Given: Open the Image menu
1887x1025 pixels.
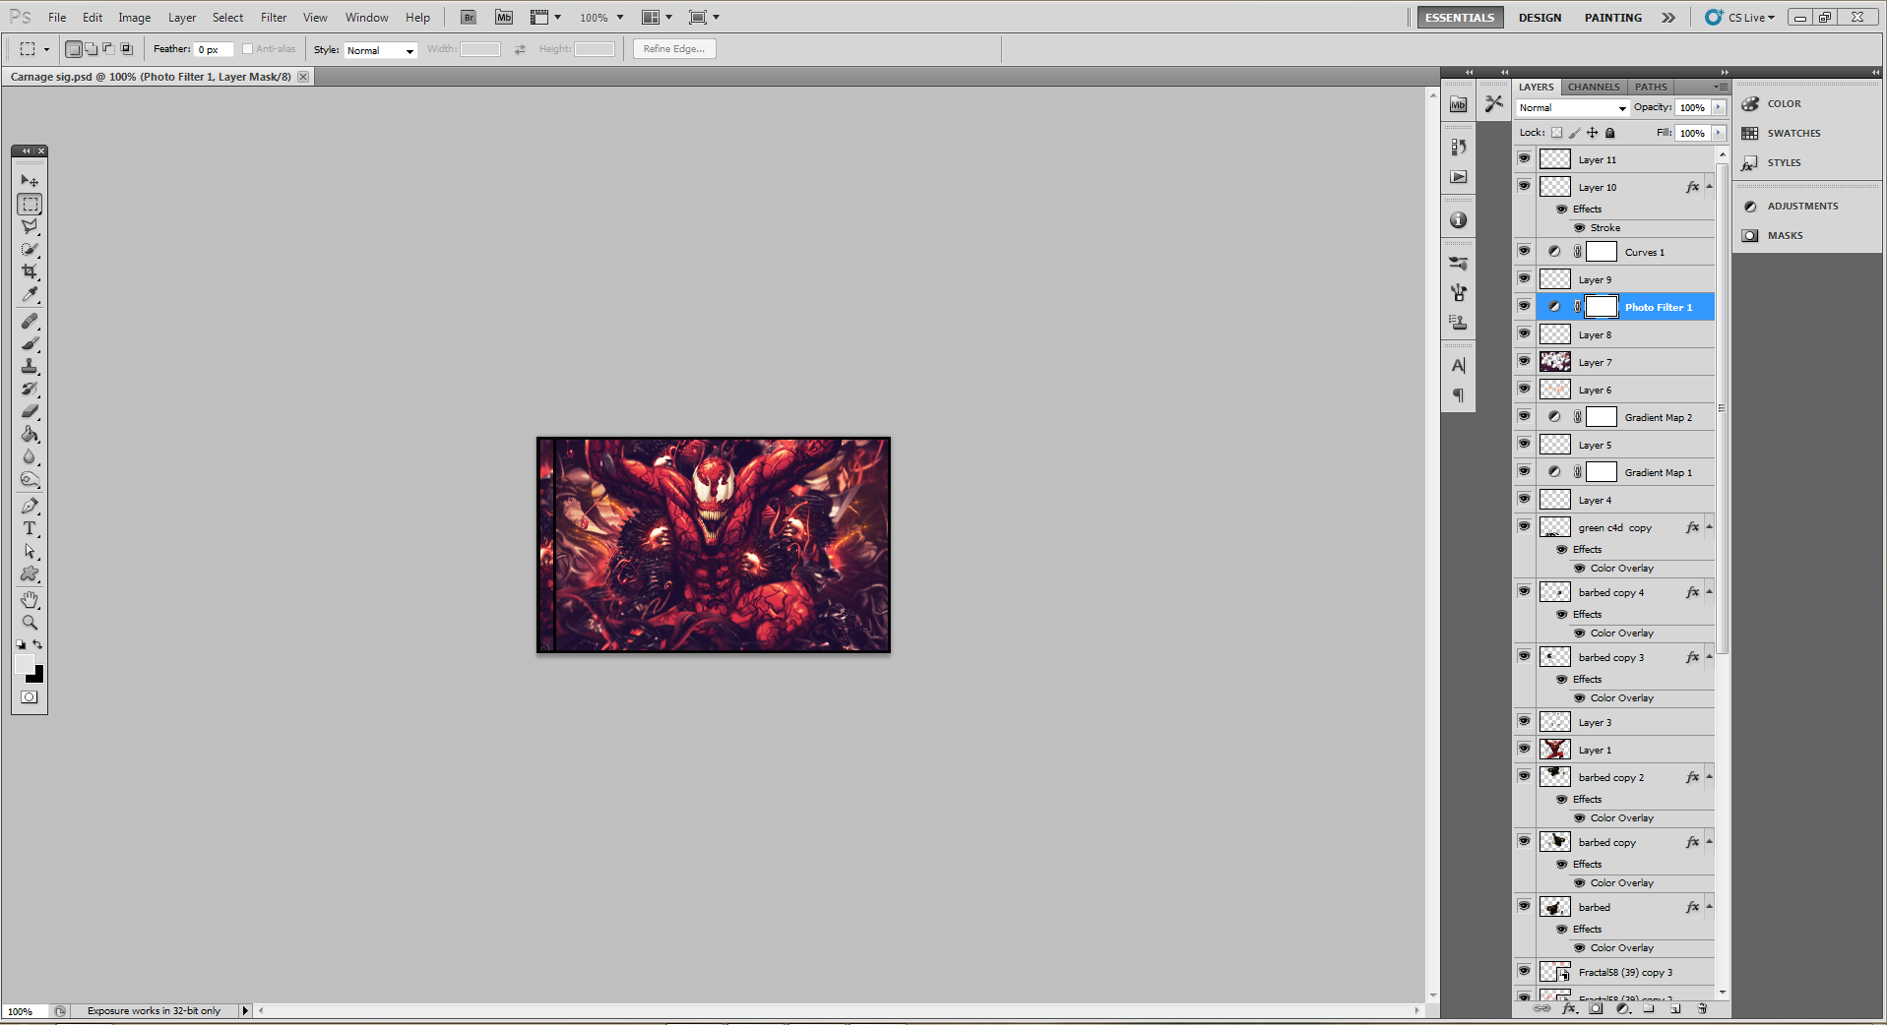Looking at the screenshot, I should (x=135, y=18).
